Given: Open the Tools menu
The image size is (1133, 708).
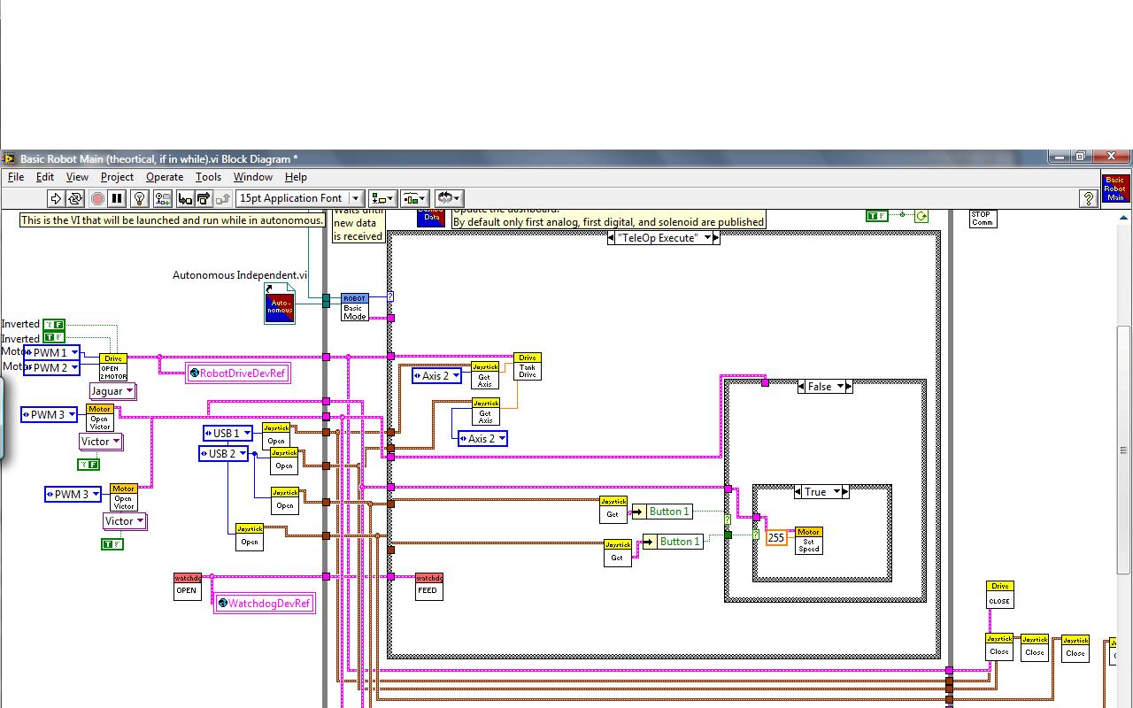Looking at the screenshot, I should tap(208, 177).
